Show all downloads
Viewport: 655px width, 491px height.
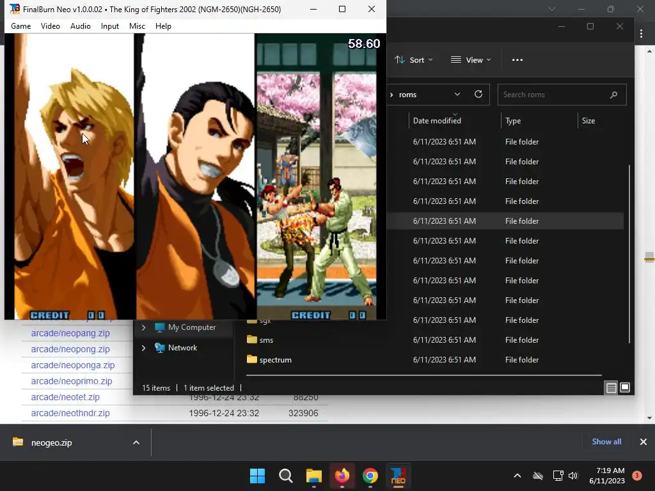click(x=606, y=442)
